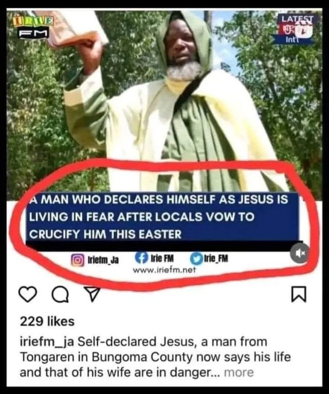Open comments with speech bubble icon
Viewport: 329px width, 394px height.
tap(60, 294)
